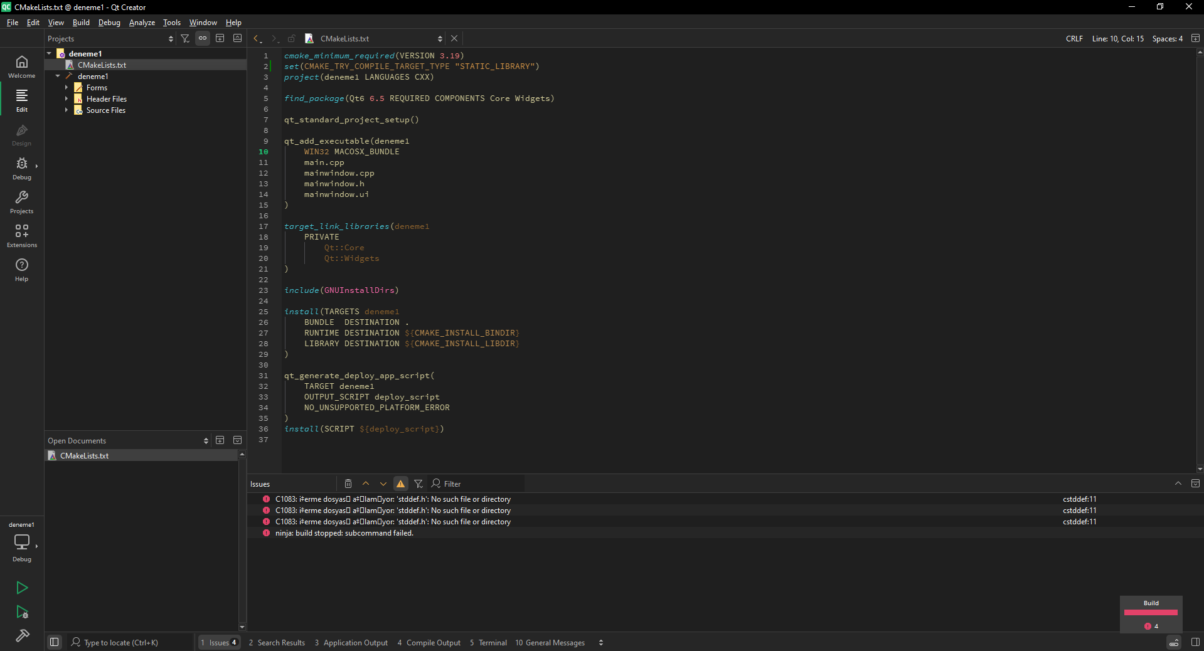Screen dimensions: 1204x651
Task: Open the output panes selector arrows
Action: tap(601, 642)
